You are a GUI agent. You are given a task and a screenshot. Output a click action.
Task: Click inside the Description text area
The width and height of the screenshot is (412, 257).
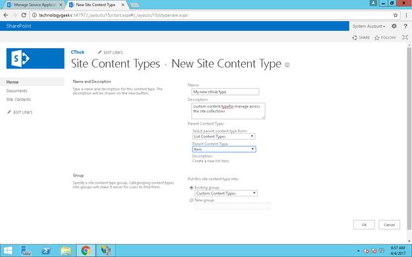pyautogui.click(x=228, y=111)
